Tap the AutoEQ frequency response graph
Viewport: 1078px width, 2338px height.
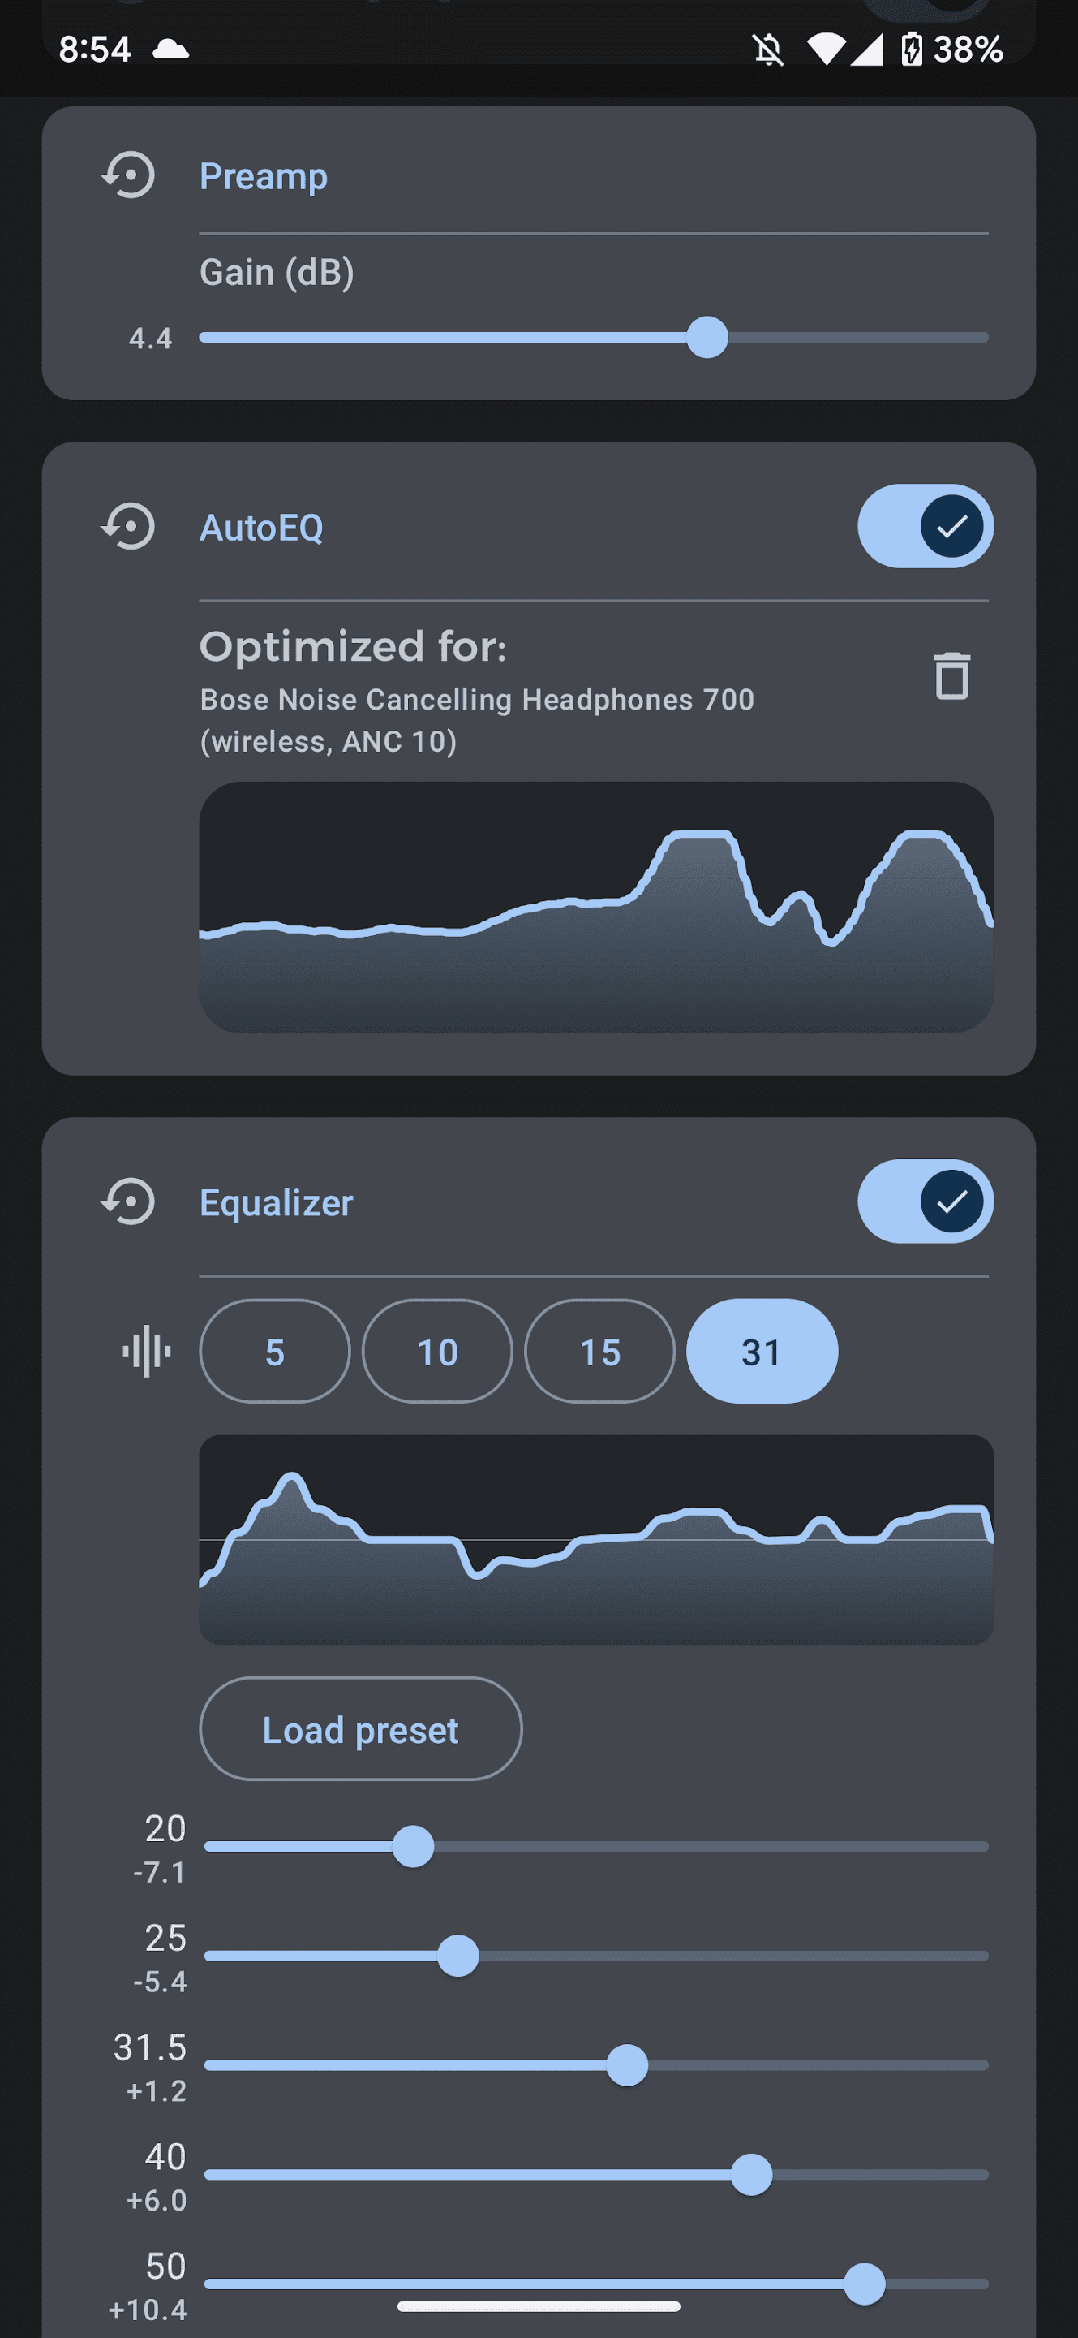[x=595, y=908]
